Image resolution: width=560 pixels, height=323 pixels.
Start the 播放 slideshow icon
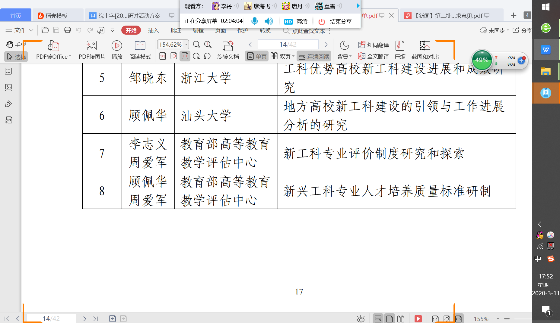click(117, 46)
